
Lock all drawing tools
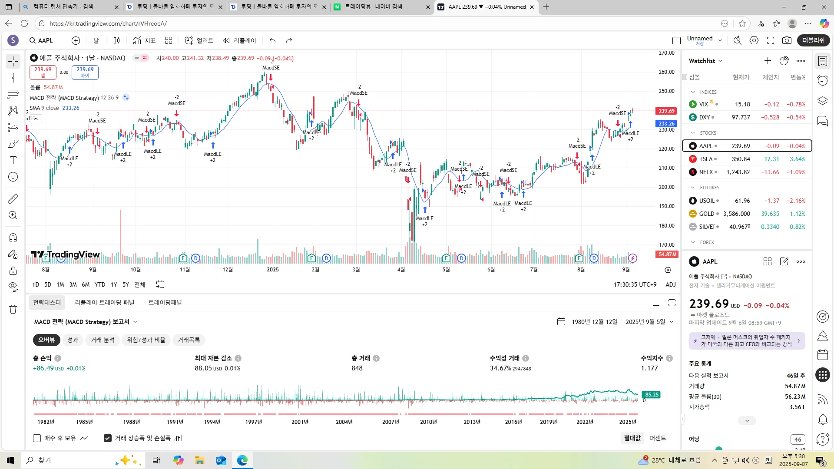(13, 271)
